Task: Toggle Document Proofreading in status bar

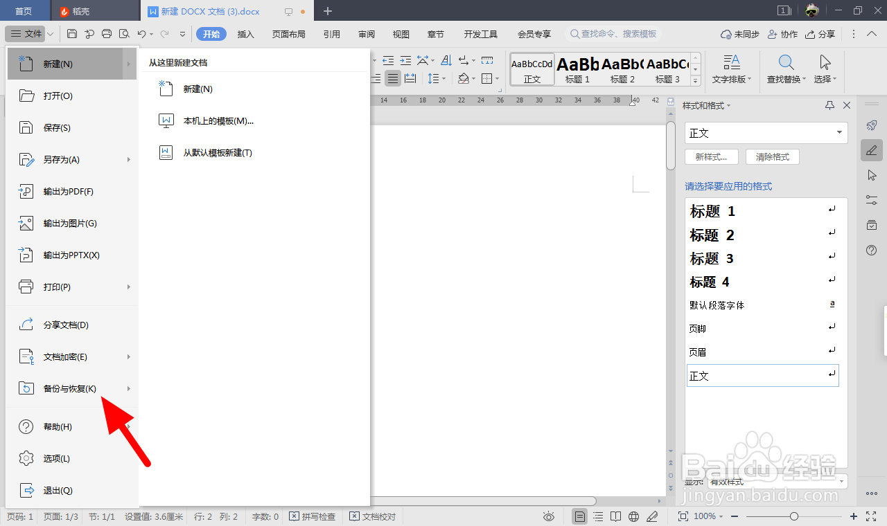Action: (373, 516)
